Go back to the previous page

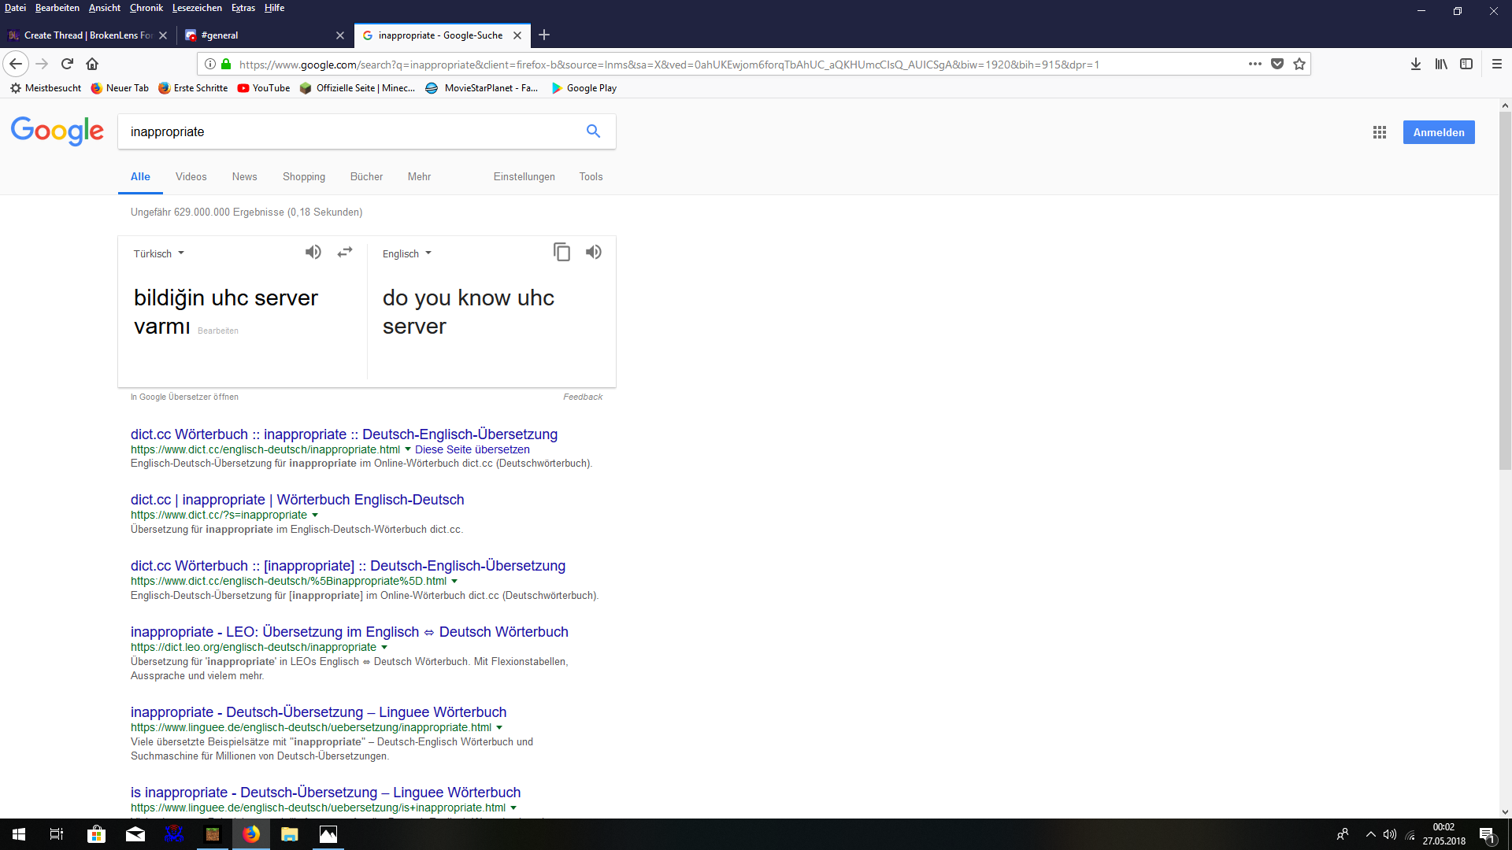16,64
